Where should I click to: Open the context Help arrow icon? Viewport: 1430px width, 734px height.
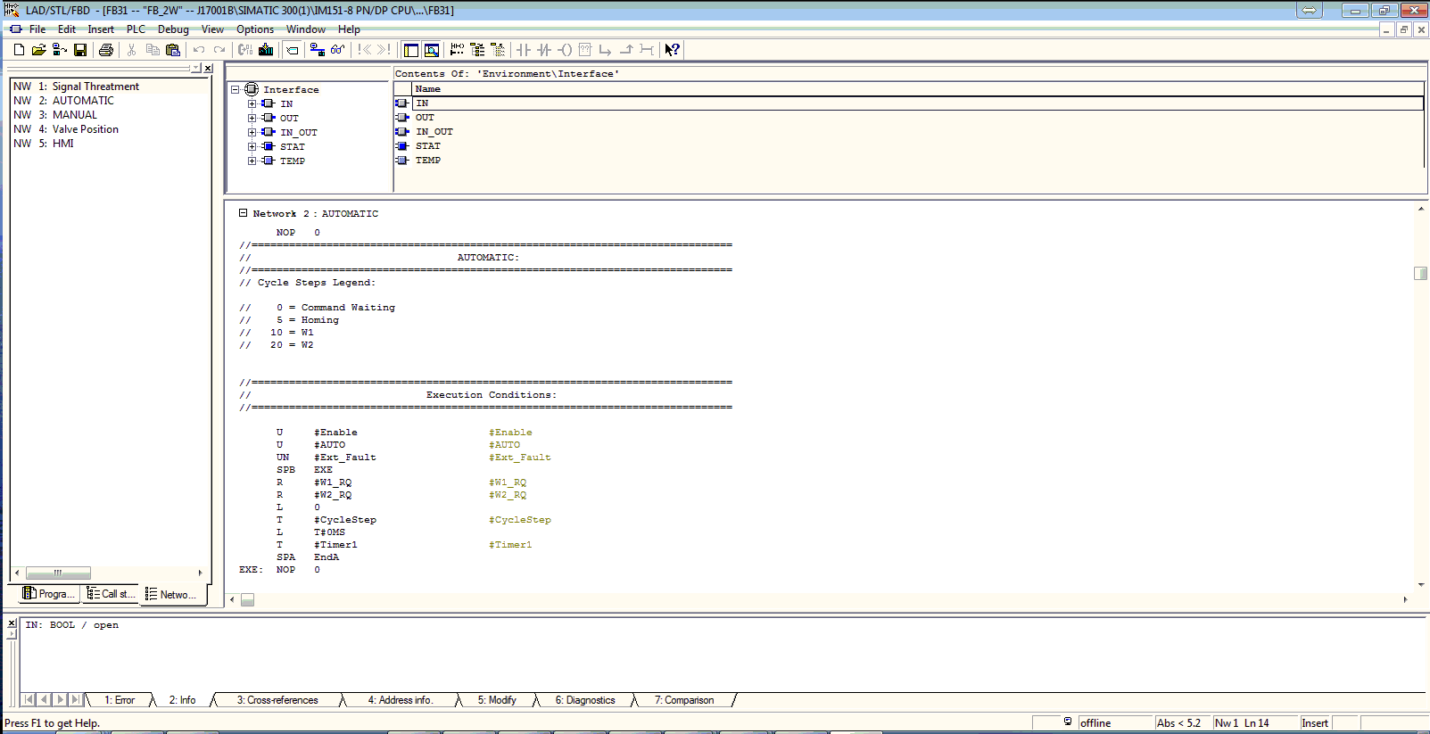(673, 50)
